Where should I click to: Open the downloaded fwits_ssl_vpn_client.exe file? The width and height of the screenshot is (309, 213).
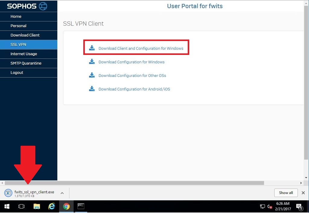(34, 192)
